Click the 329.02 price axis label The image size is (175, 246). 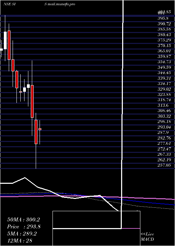coord(164,89)
